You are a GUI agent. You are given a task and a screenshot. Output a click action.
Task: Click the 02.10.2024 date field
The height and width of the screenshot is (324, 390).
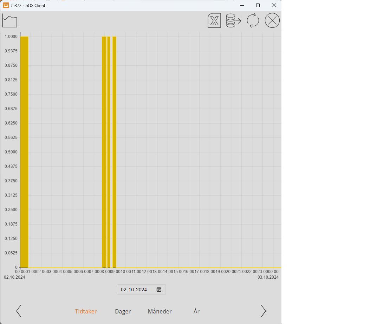tap(134, 290)
